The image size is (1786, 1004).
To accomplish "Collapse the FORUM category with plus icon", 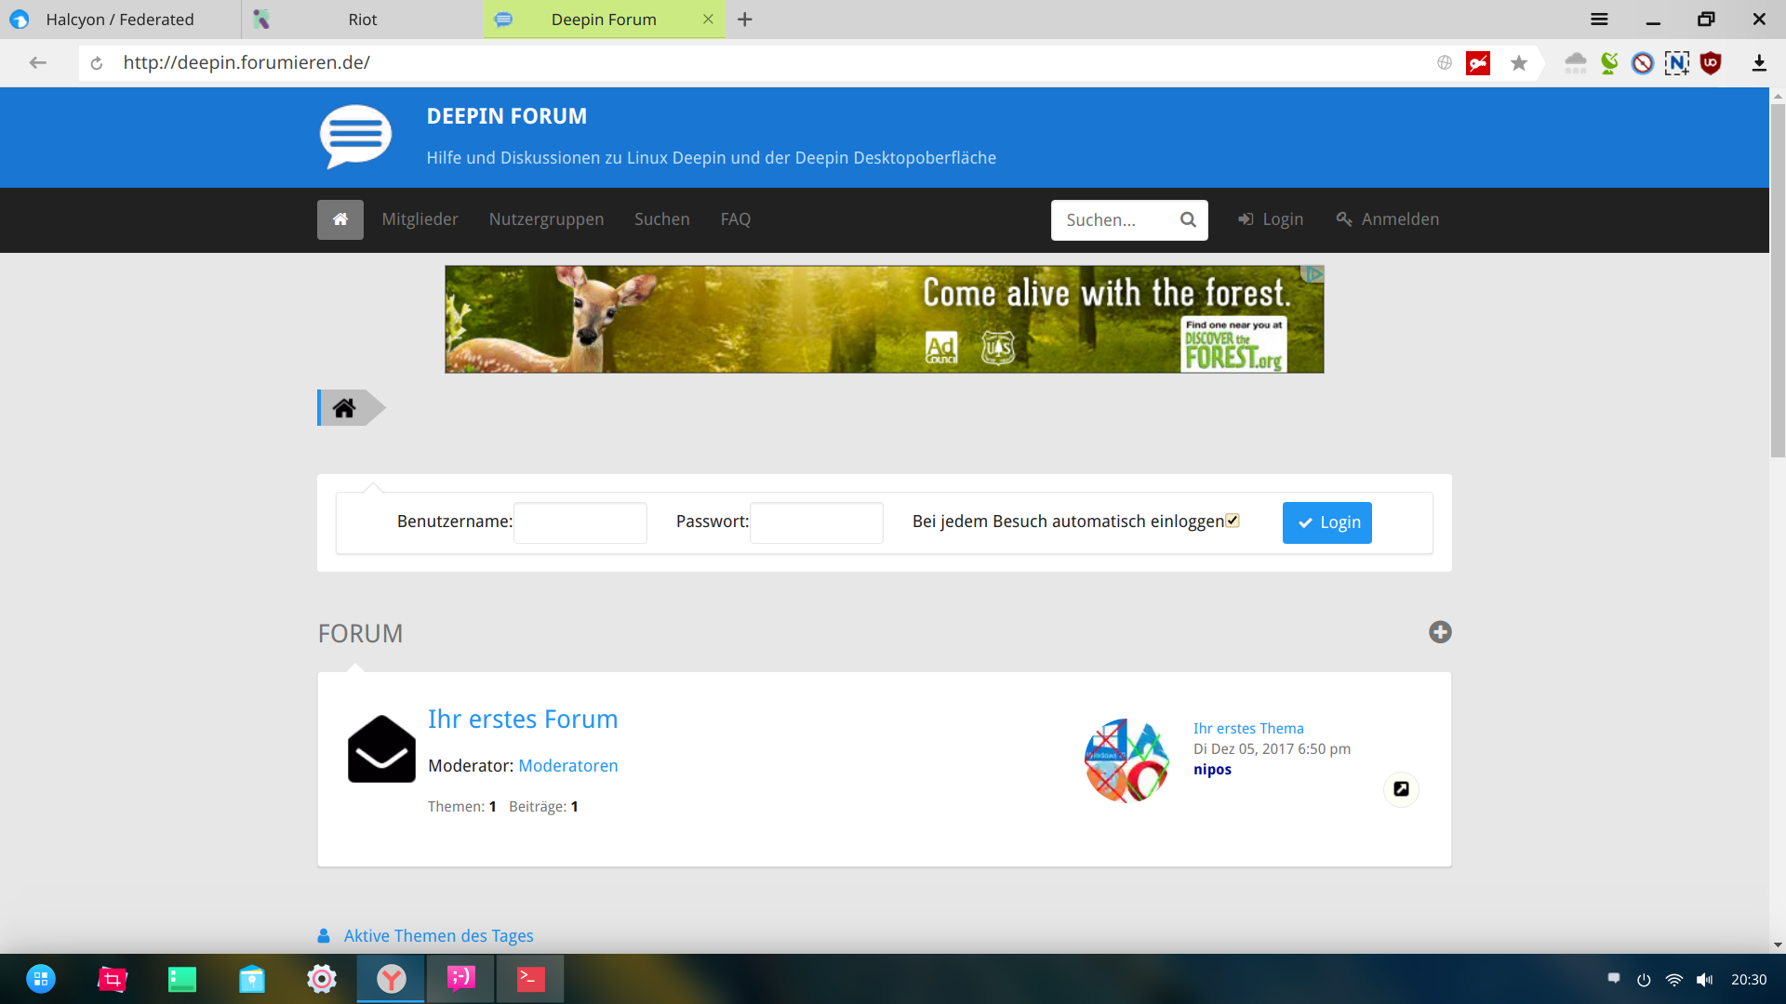I will [x=1440, y=632].
